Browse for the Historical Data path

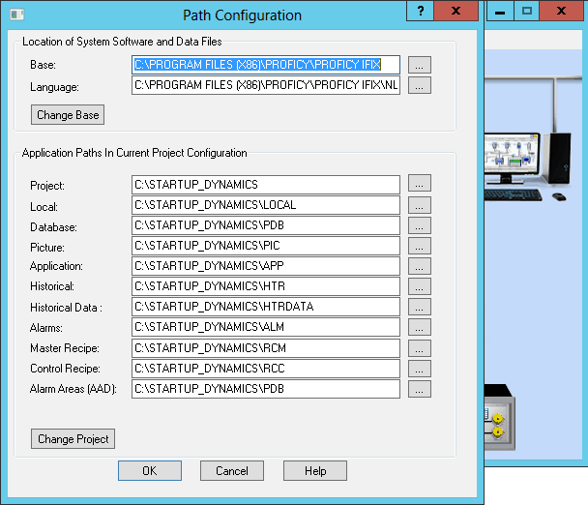(x=420, y=307)
